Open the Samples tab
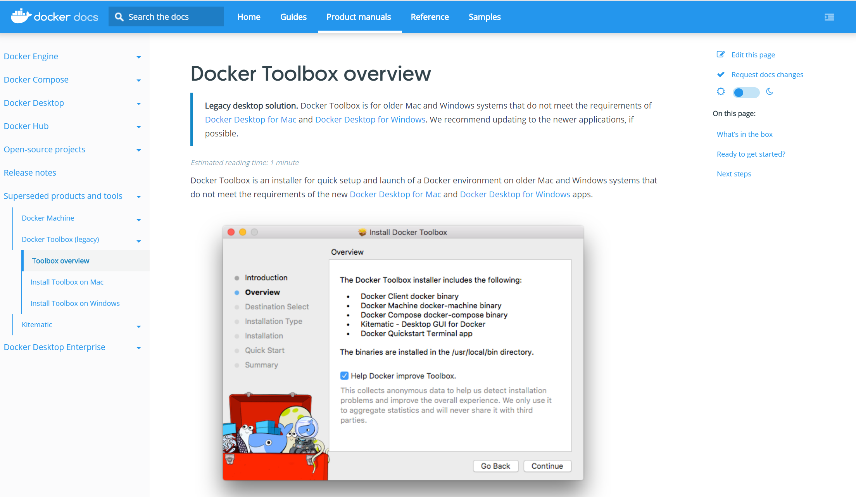This screenshot has height=497, width=856. [x=485, y=17]
